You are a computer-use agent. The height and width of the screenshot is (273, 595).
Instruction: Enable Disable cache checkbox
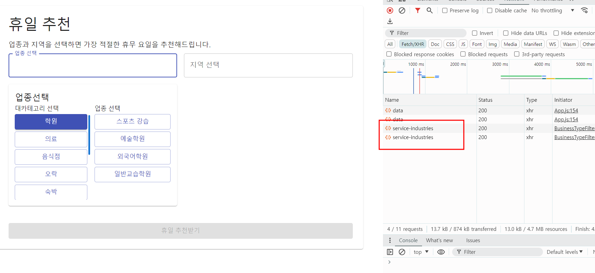pos(490,11)
